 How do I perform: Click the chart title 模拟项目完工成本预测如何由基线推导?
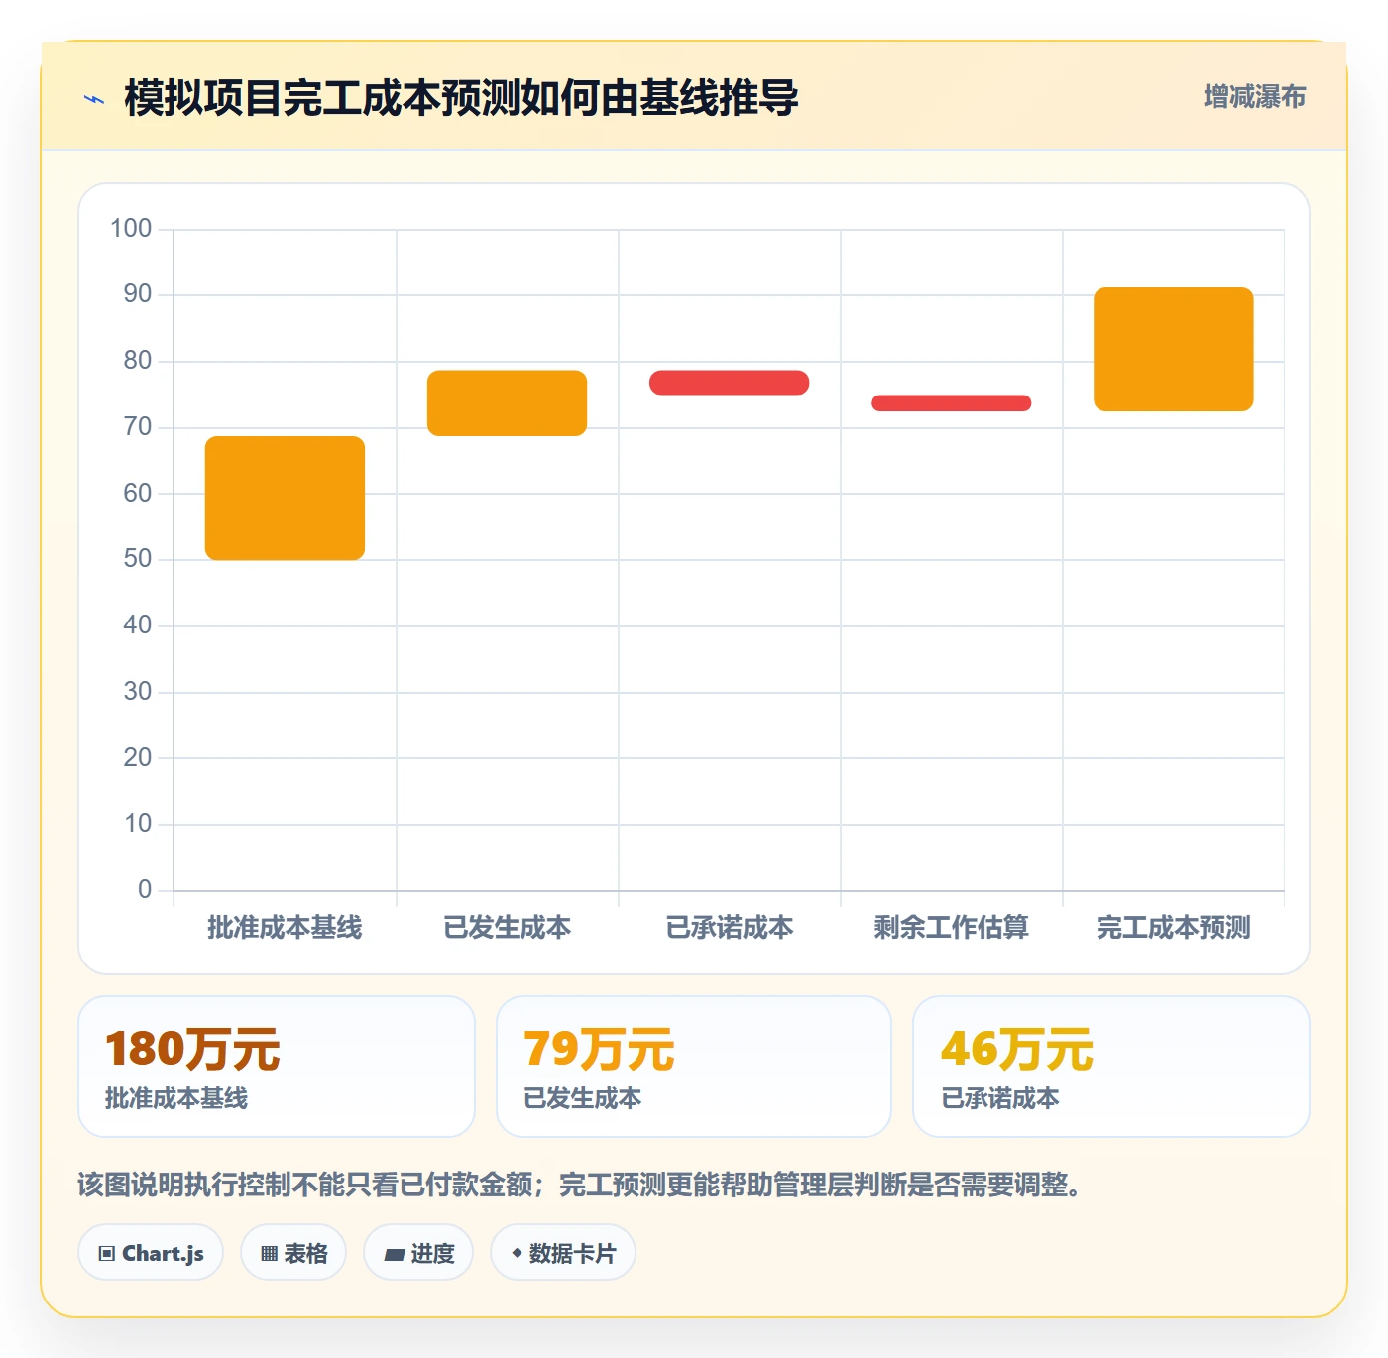coord(461,98)
